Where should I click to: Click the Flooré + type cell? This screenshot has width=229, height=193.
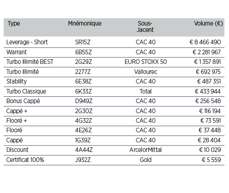[16, 121]
